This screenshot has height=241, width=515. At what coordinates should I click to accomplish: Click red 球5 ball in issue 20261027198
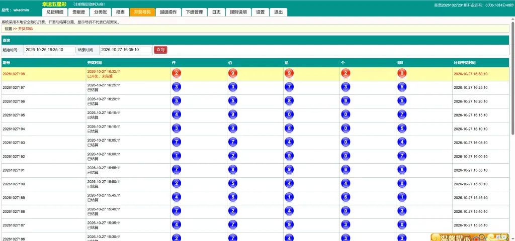(x=402, y=73)
